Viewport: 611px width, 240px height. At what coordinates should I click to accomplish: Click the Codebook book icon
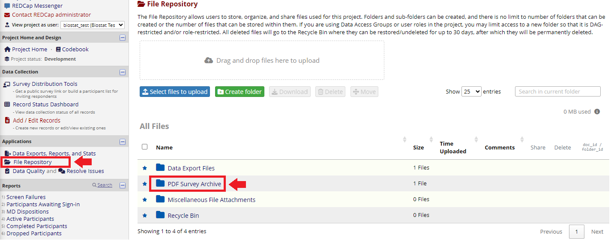tap(58, 49)
